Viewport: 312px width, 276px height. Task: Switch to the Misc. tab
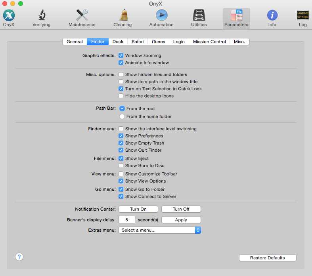tap(239, 42)
